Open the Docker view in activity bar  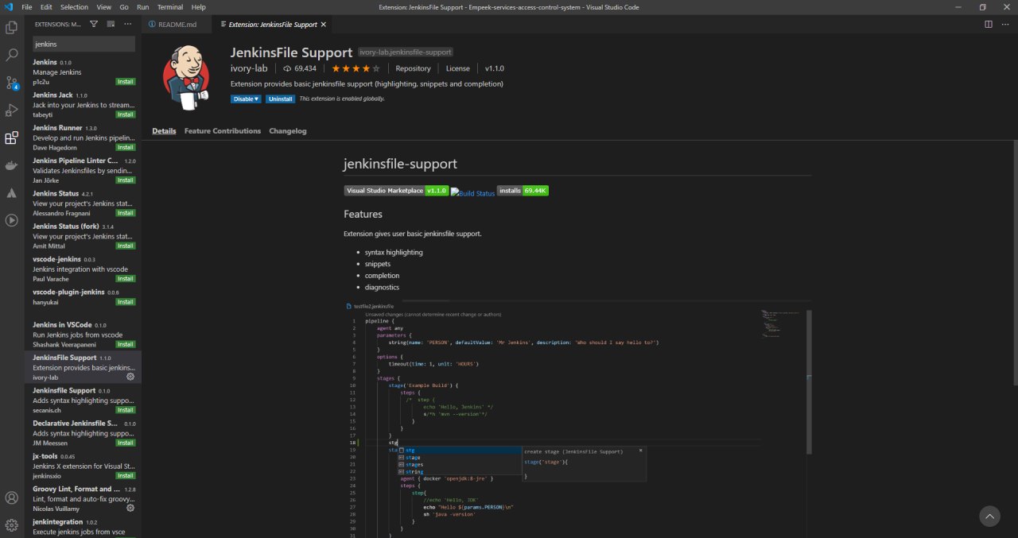click(x=12, y=165)
